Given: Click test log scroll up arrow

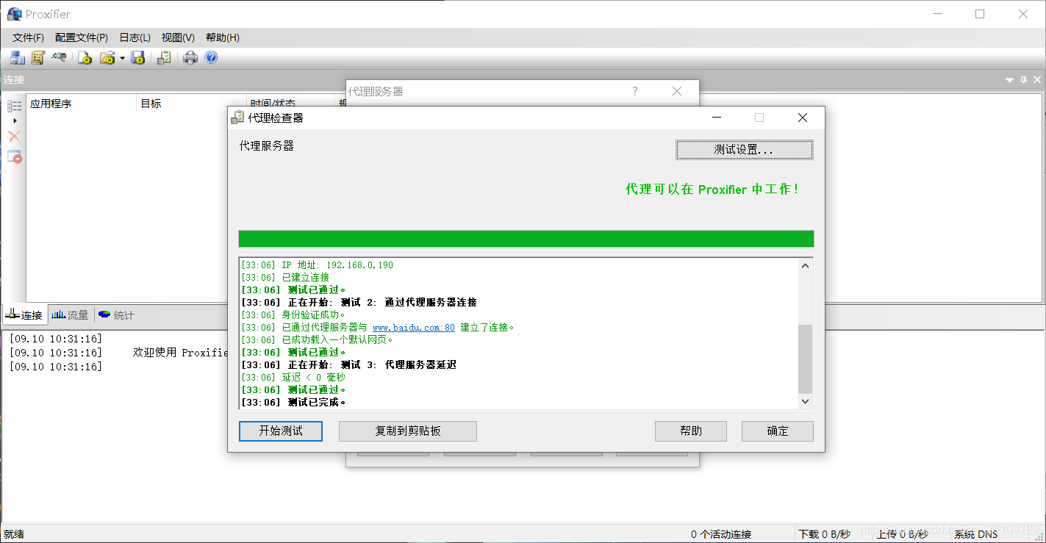Looking at the screenshot, I should 805,265.
